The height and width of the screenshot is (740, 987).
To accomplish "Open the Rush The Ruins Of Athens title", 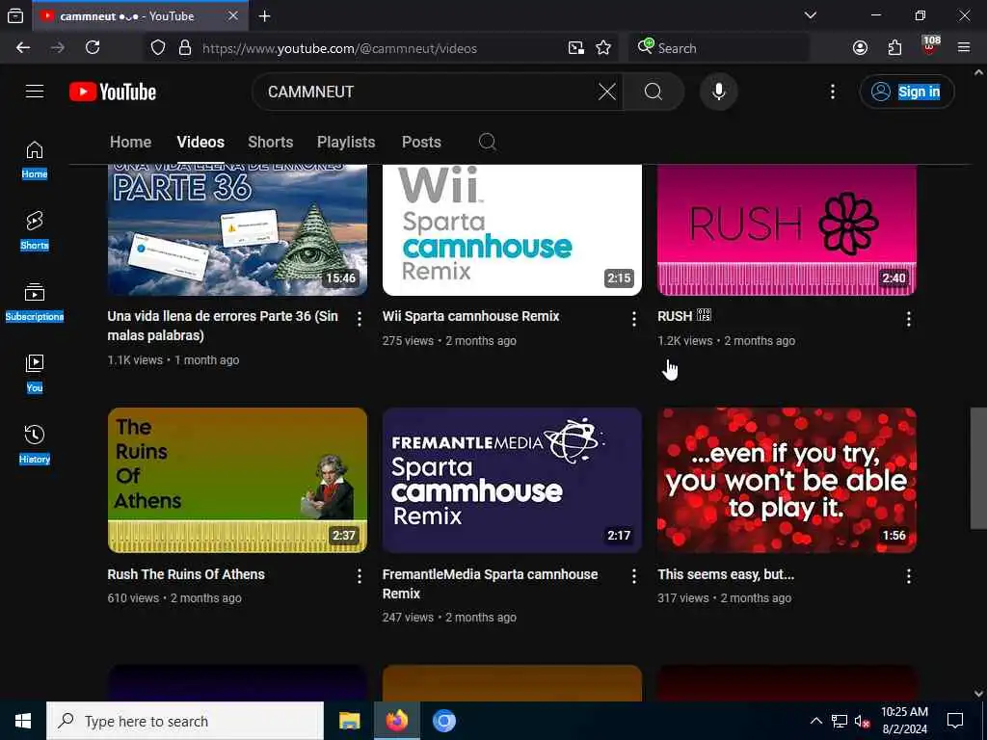I will (186, 574).
